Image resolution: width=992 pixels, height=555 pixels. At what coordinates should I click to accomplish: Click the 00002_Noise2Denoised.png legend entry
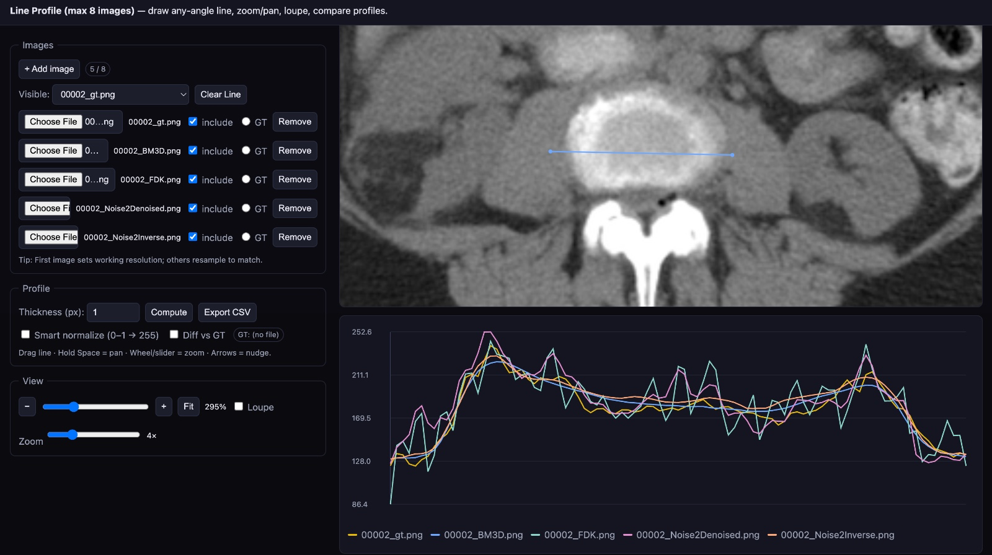click(x=691, y=535)
